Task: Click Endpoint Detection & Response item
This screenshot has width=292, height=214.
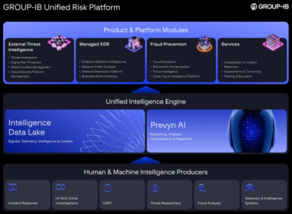Action: 104,62
